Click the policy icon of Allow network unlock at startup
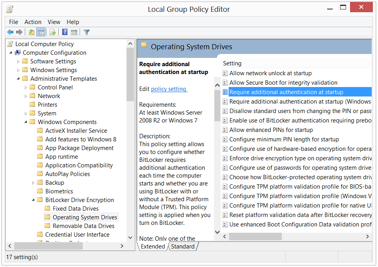This screenshot has width=378, height=267. coord(225,73)
